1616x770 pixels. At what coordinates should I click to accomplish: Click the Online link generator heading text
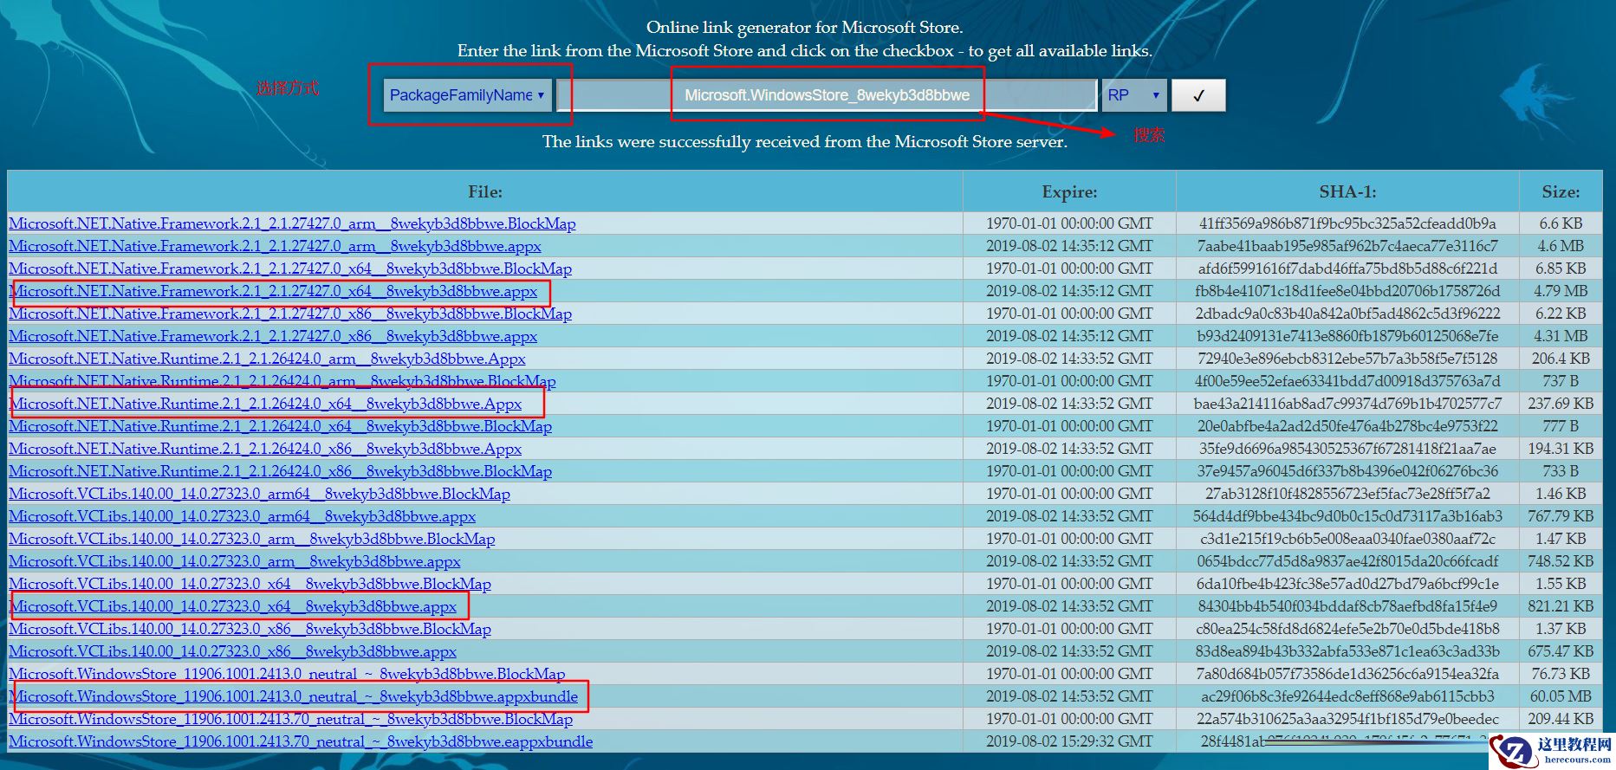pyautogui.click(x=805, y=28)
